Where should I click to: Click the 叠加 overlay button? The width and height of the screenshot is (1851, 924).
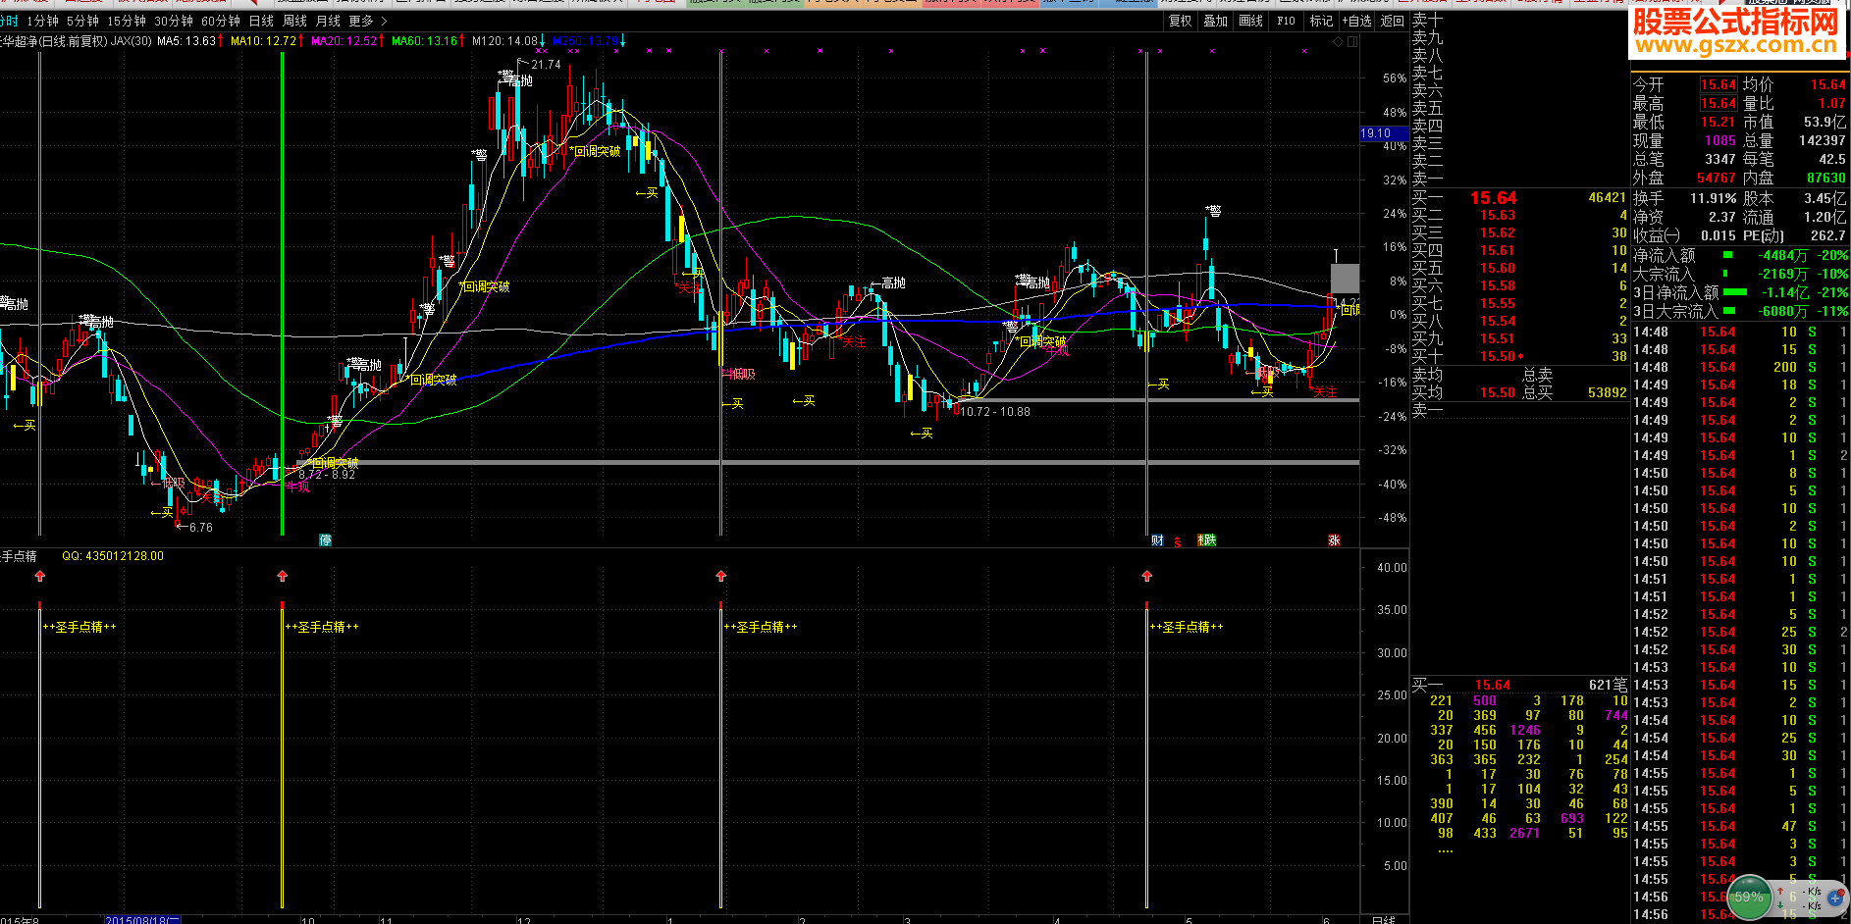1215,21
